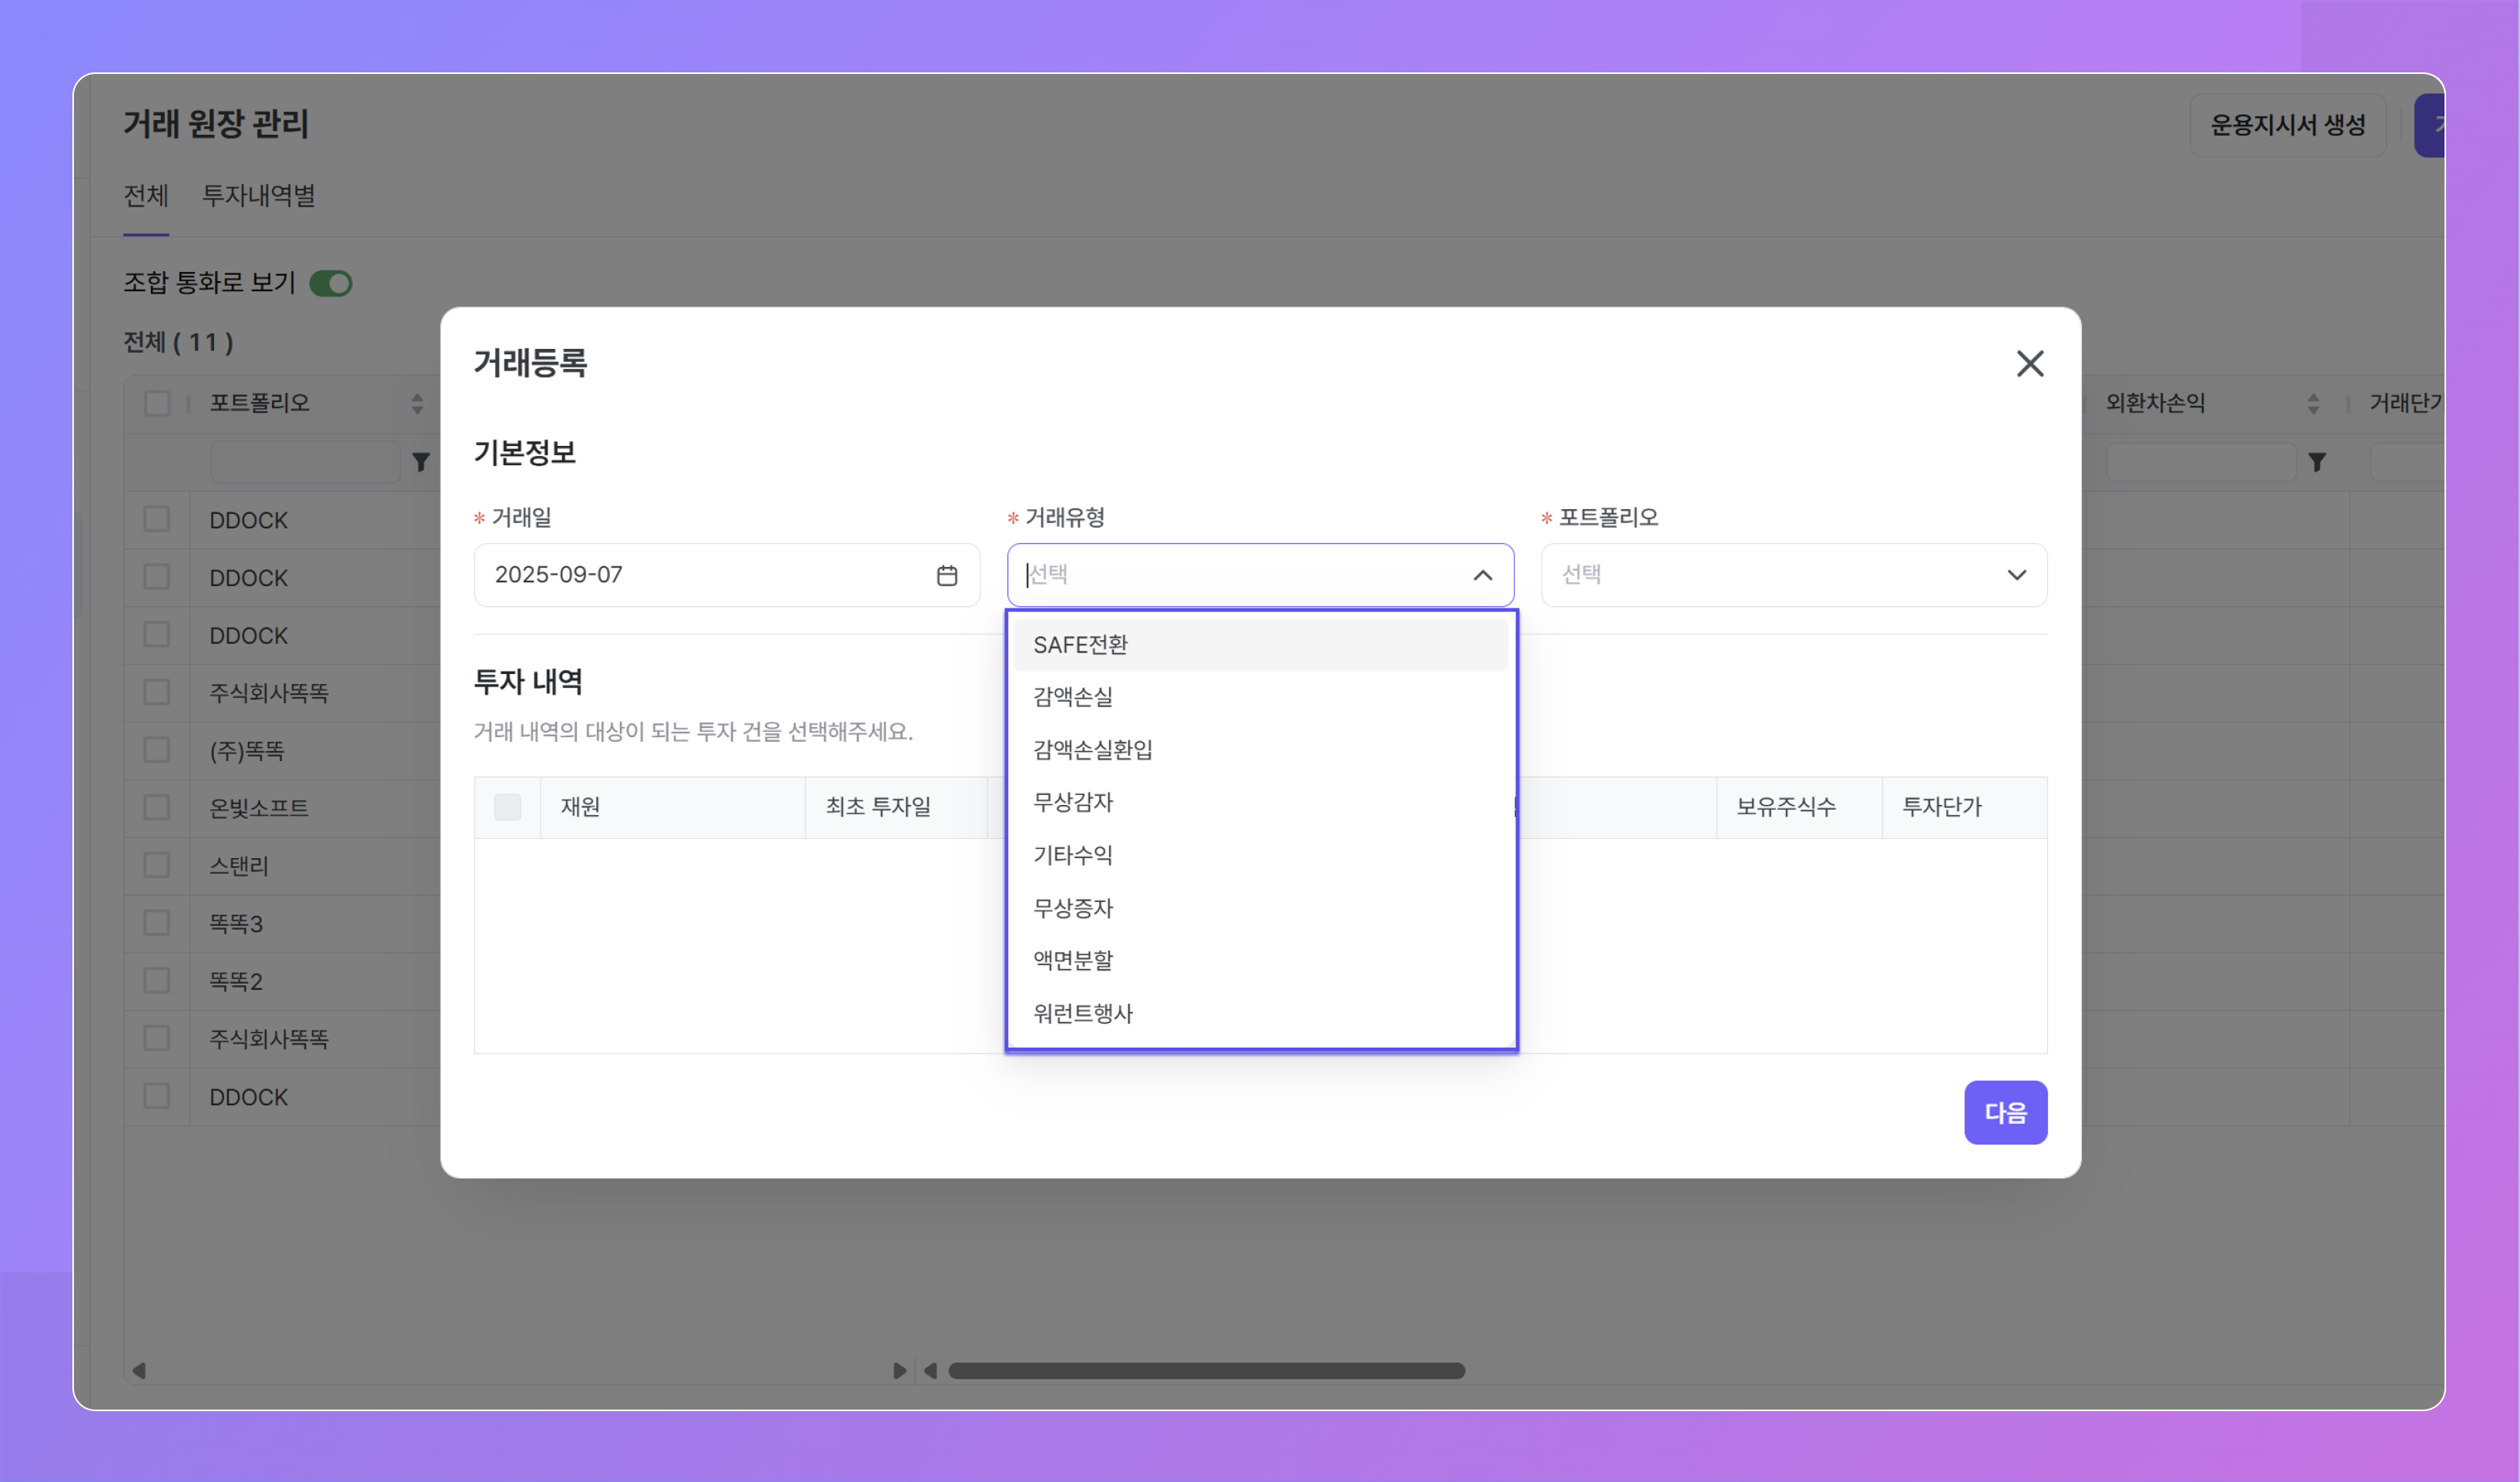Image resolution: width=2520 pixels, height=1482 pixels.
Task: Click filter icon under 외환차손익 column
Action: point(2316,461)
